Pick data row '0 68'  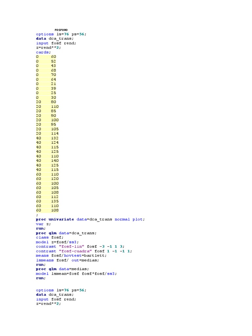46,70
